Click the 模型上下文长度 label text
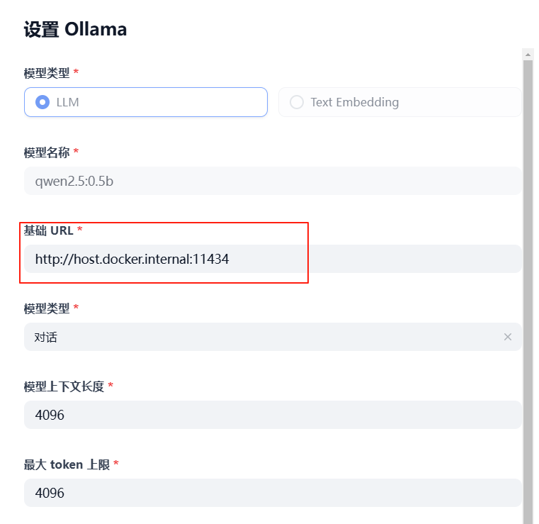This screenshot has height=524, width=539. [64, 386]
